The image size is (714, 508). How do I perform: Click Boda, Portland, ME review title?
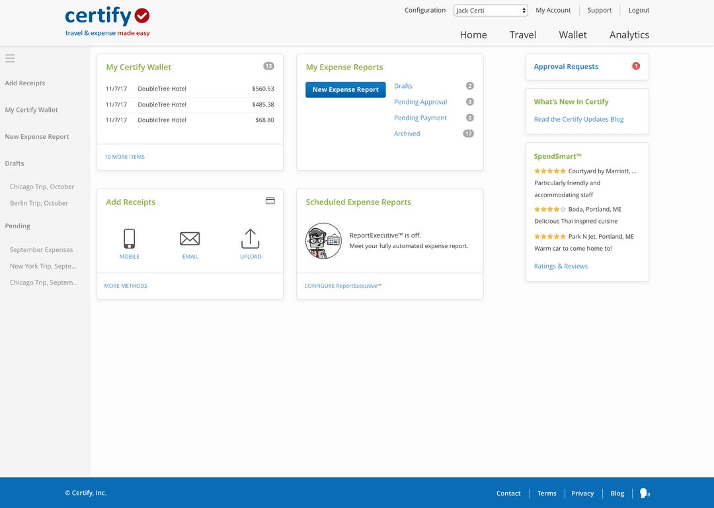pos(595,210)
